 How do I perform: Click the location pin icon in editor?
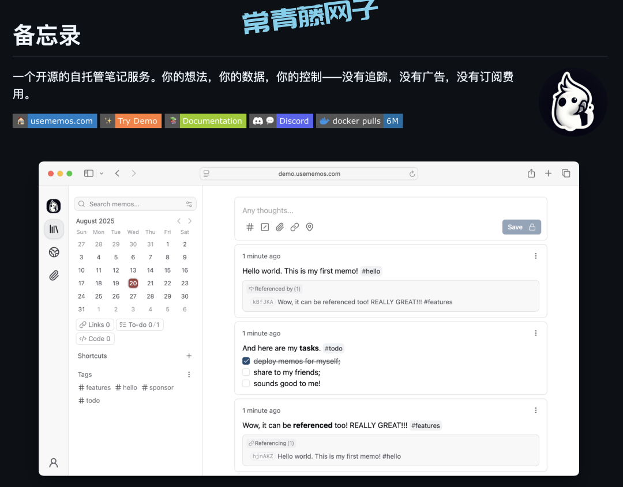[310, 227]
